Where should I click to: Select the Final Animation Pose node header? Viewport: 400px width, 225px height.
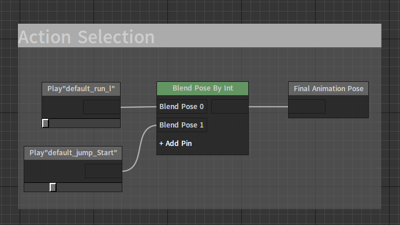tap(328, 88)
